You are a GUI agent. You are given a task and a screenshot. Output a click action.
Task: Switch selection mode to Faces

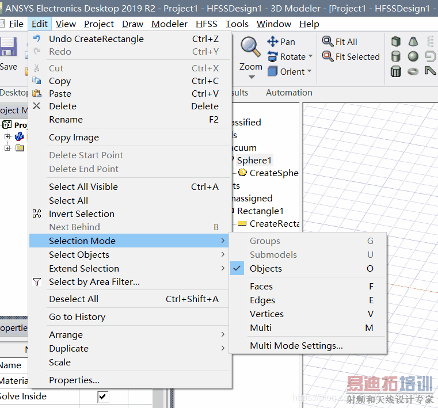click(x=308, y=286)
